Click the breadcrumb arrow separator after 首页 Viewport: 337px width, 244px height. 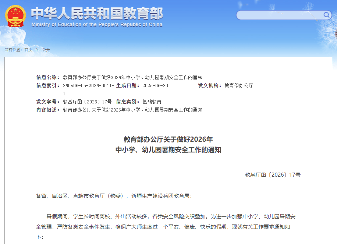[x=37, y=50]
